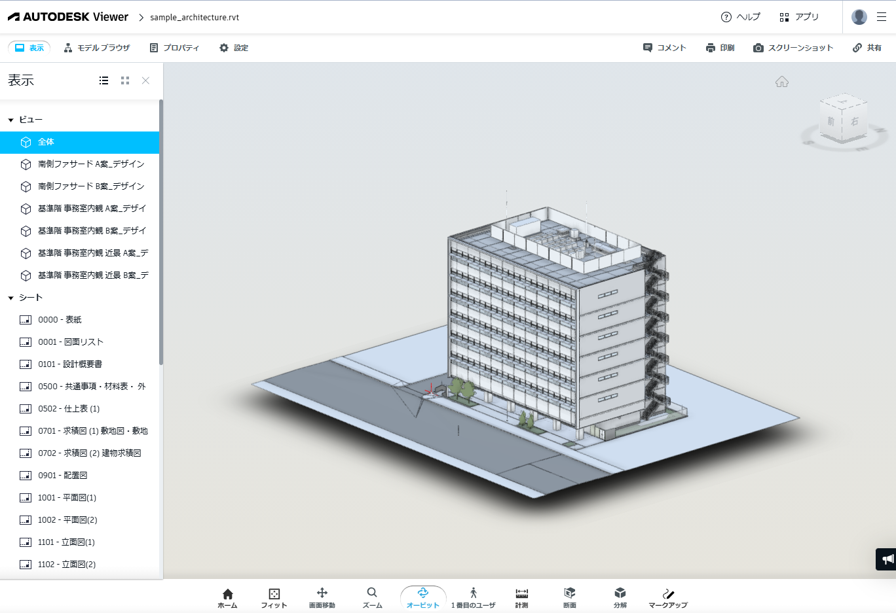The width and height of the screenshot is (896, 613).
Task: Collapse the ビュー section
Action: coord(11,120)
